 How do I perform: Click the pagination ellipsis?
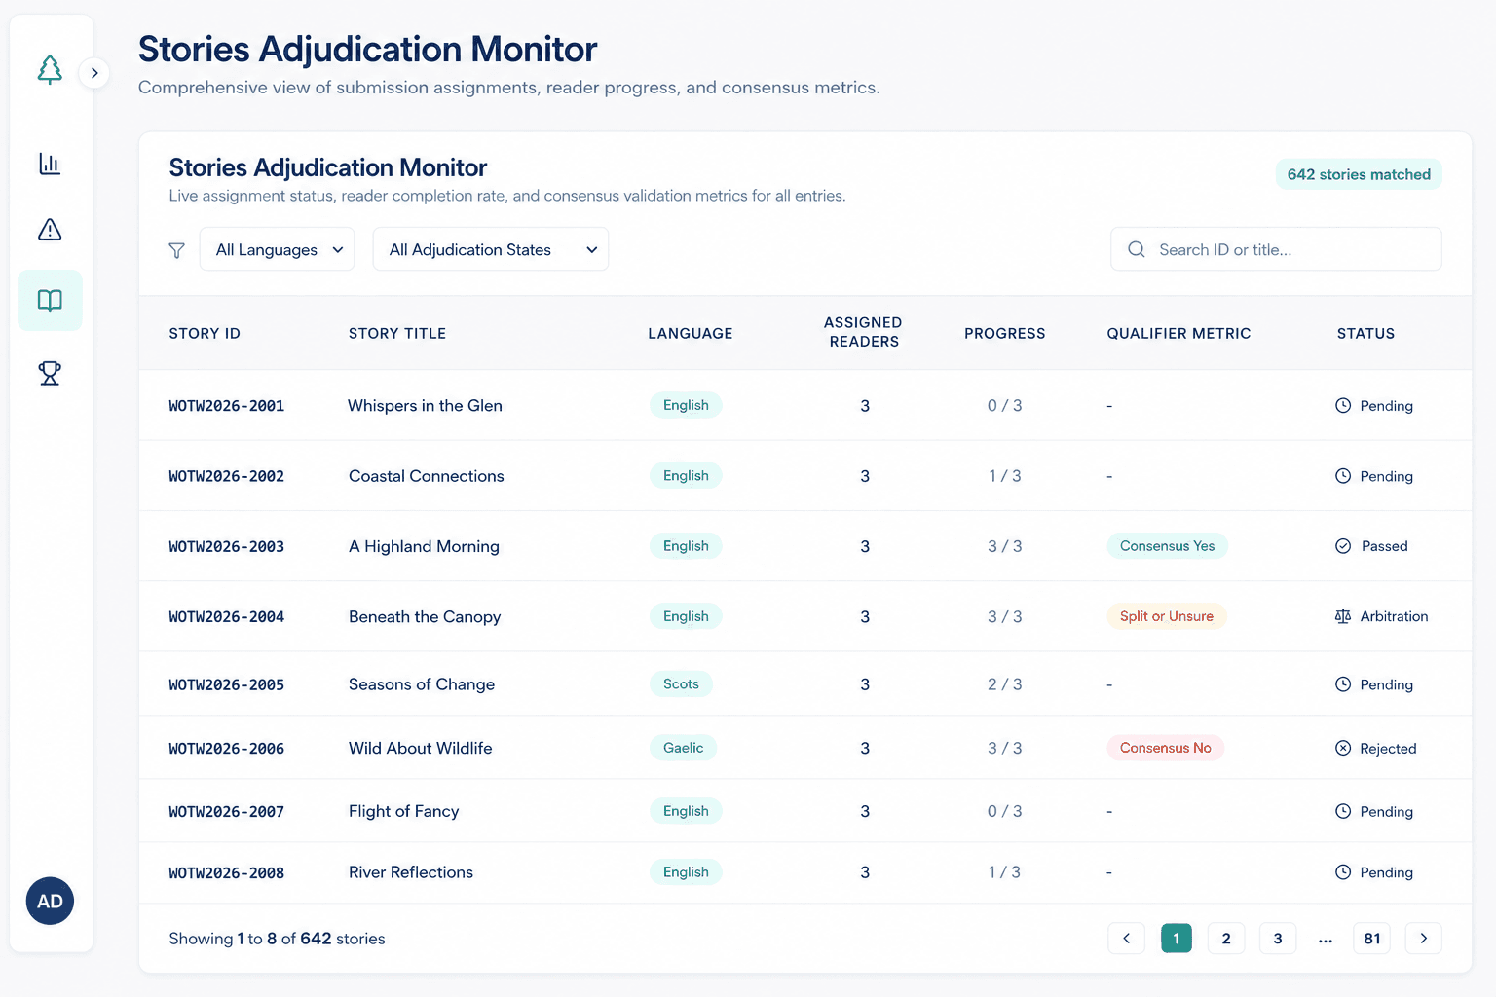pos(1326,941)
